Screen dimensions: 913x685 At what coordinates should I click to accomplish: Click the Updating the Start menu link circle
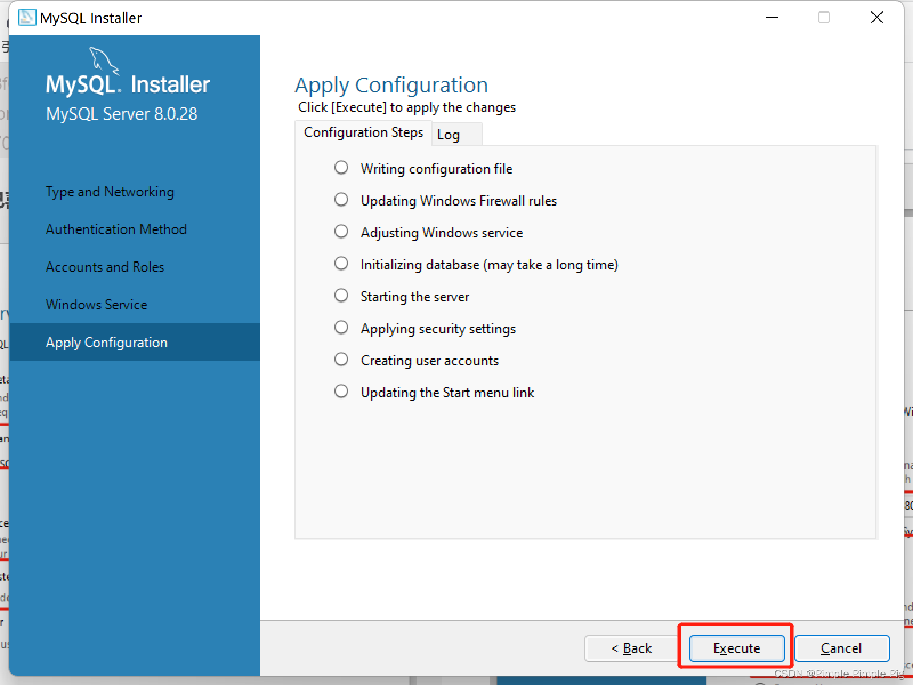point(341,391)
